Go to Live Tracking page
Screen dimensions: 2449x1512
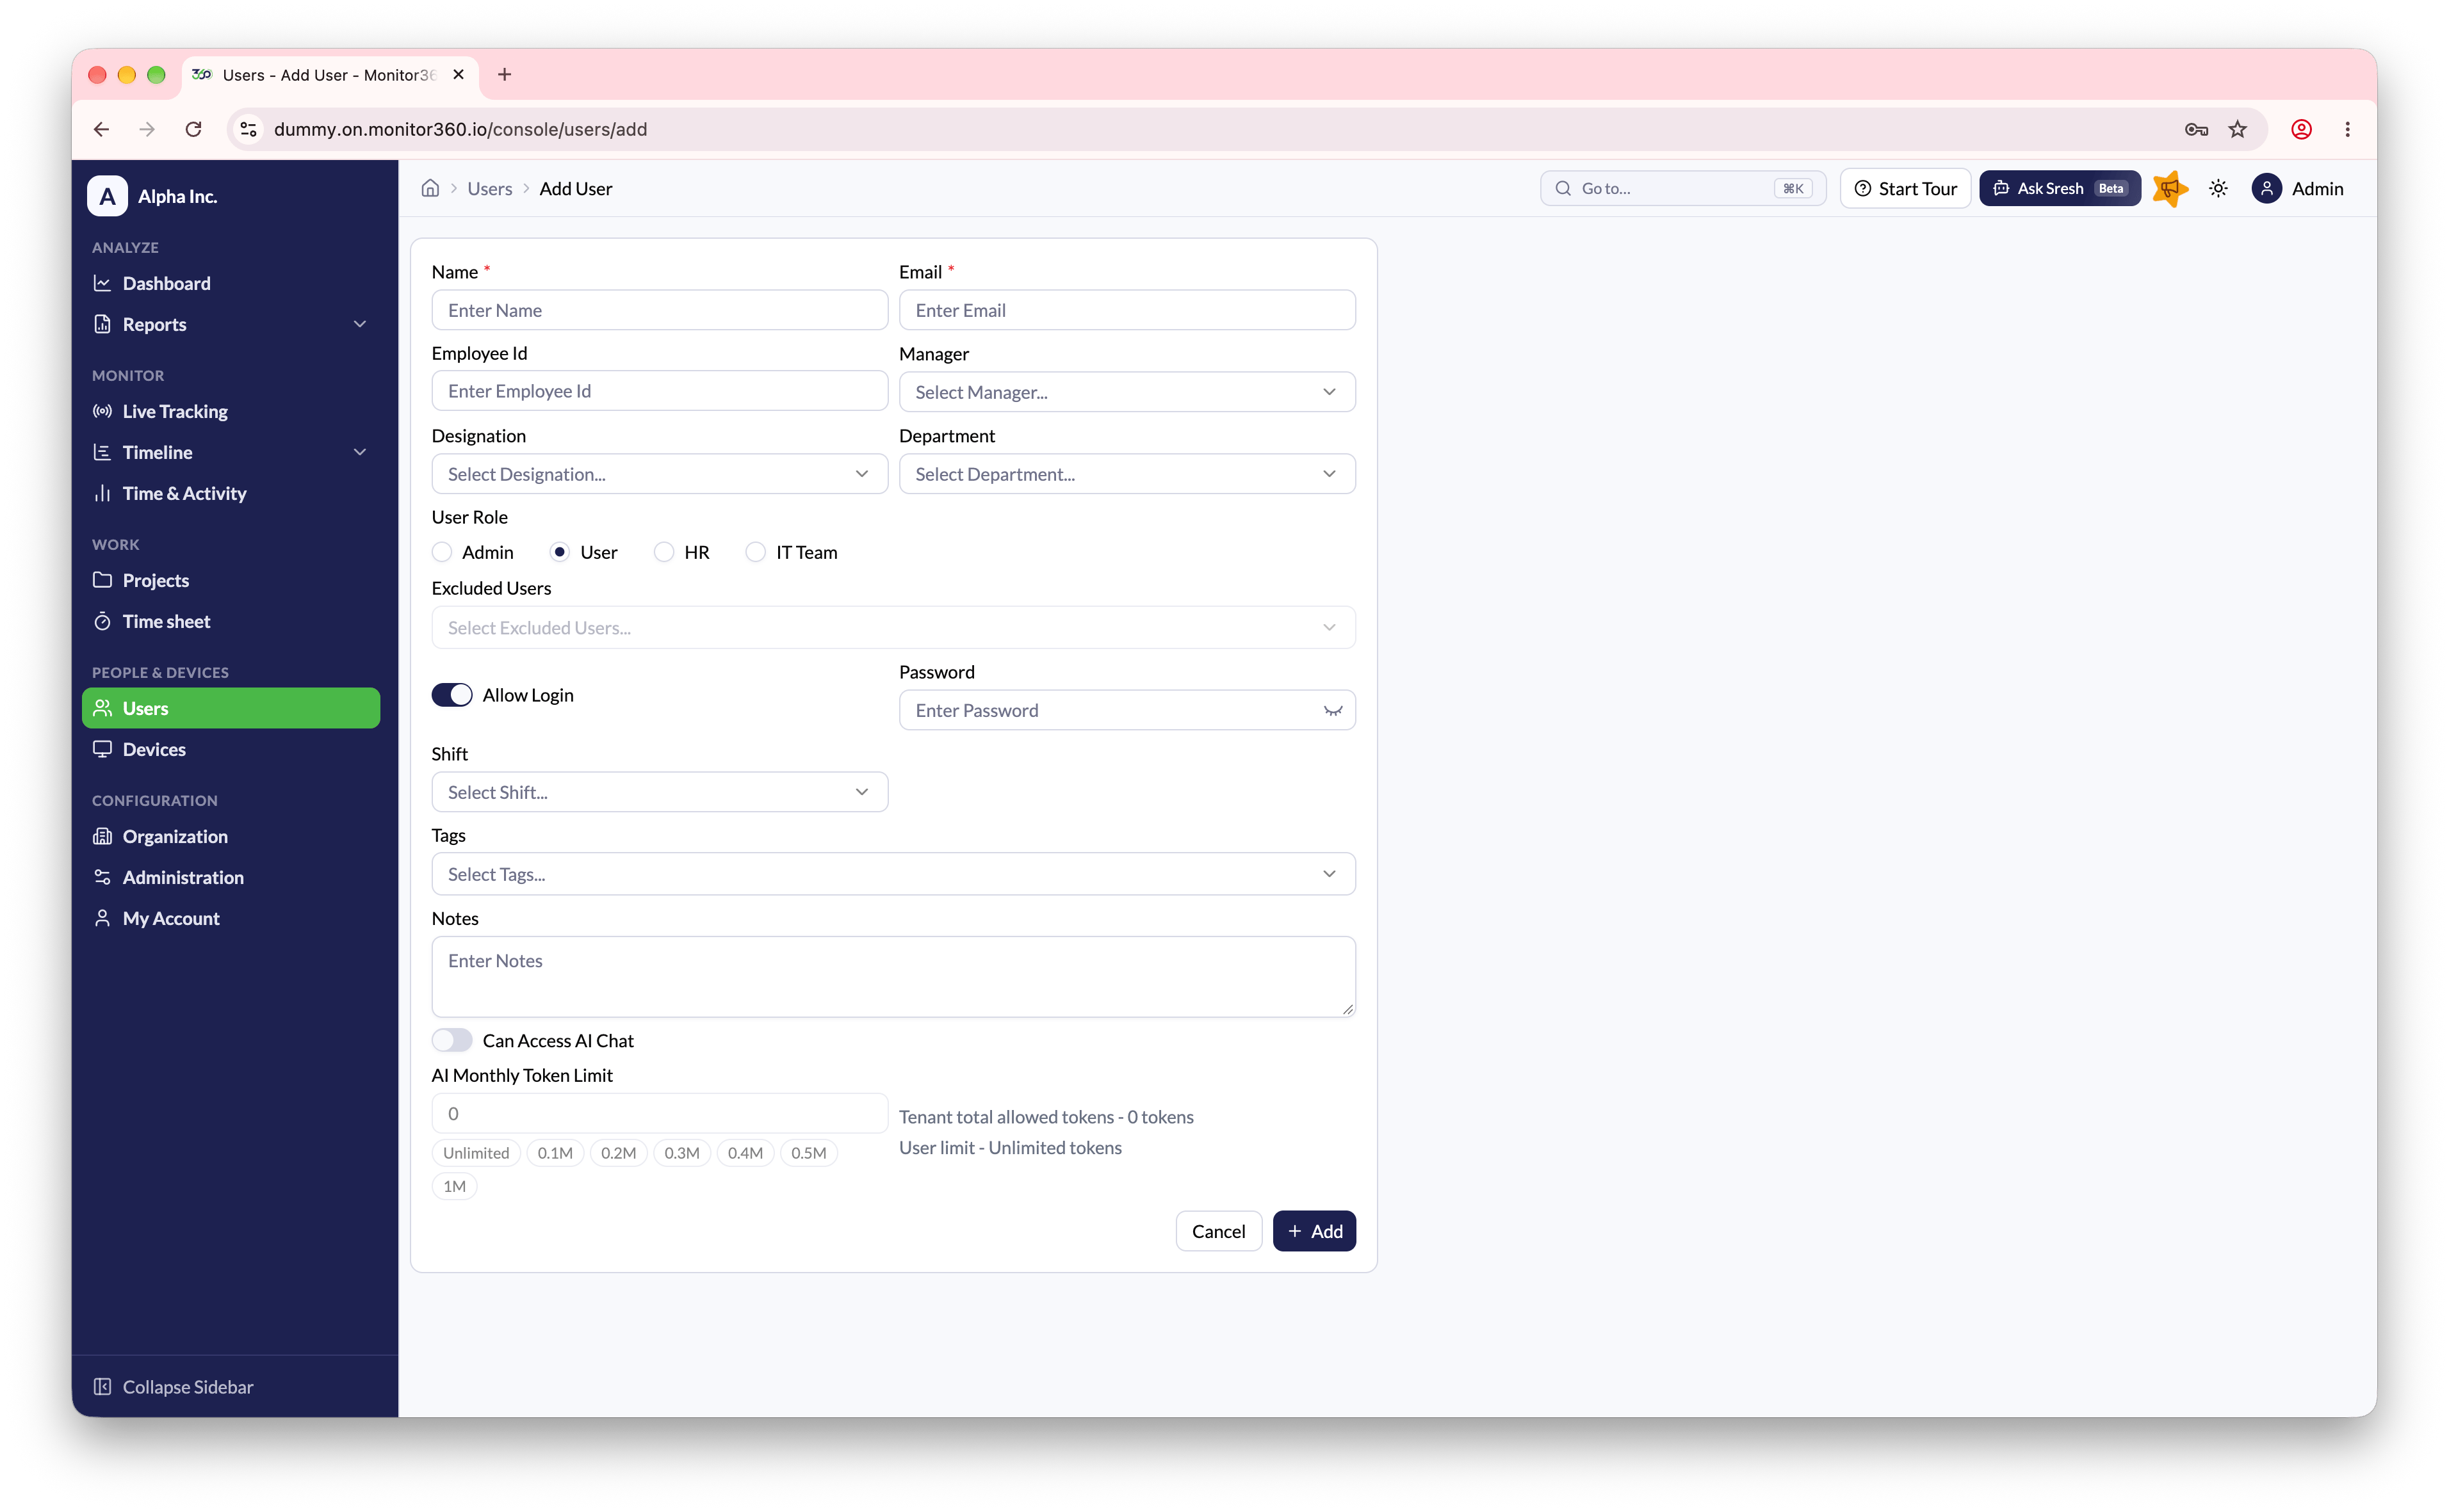click(231, 411)
